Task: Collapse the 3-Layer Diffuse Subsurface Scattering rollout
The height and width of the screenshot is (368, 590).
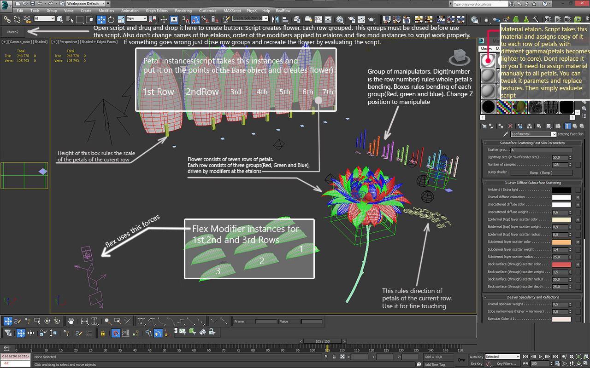Action: point(532,183)
